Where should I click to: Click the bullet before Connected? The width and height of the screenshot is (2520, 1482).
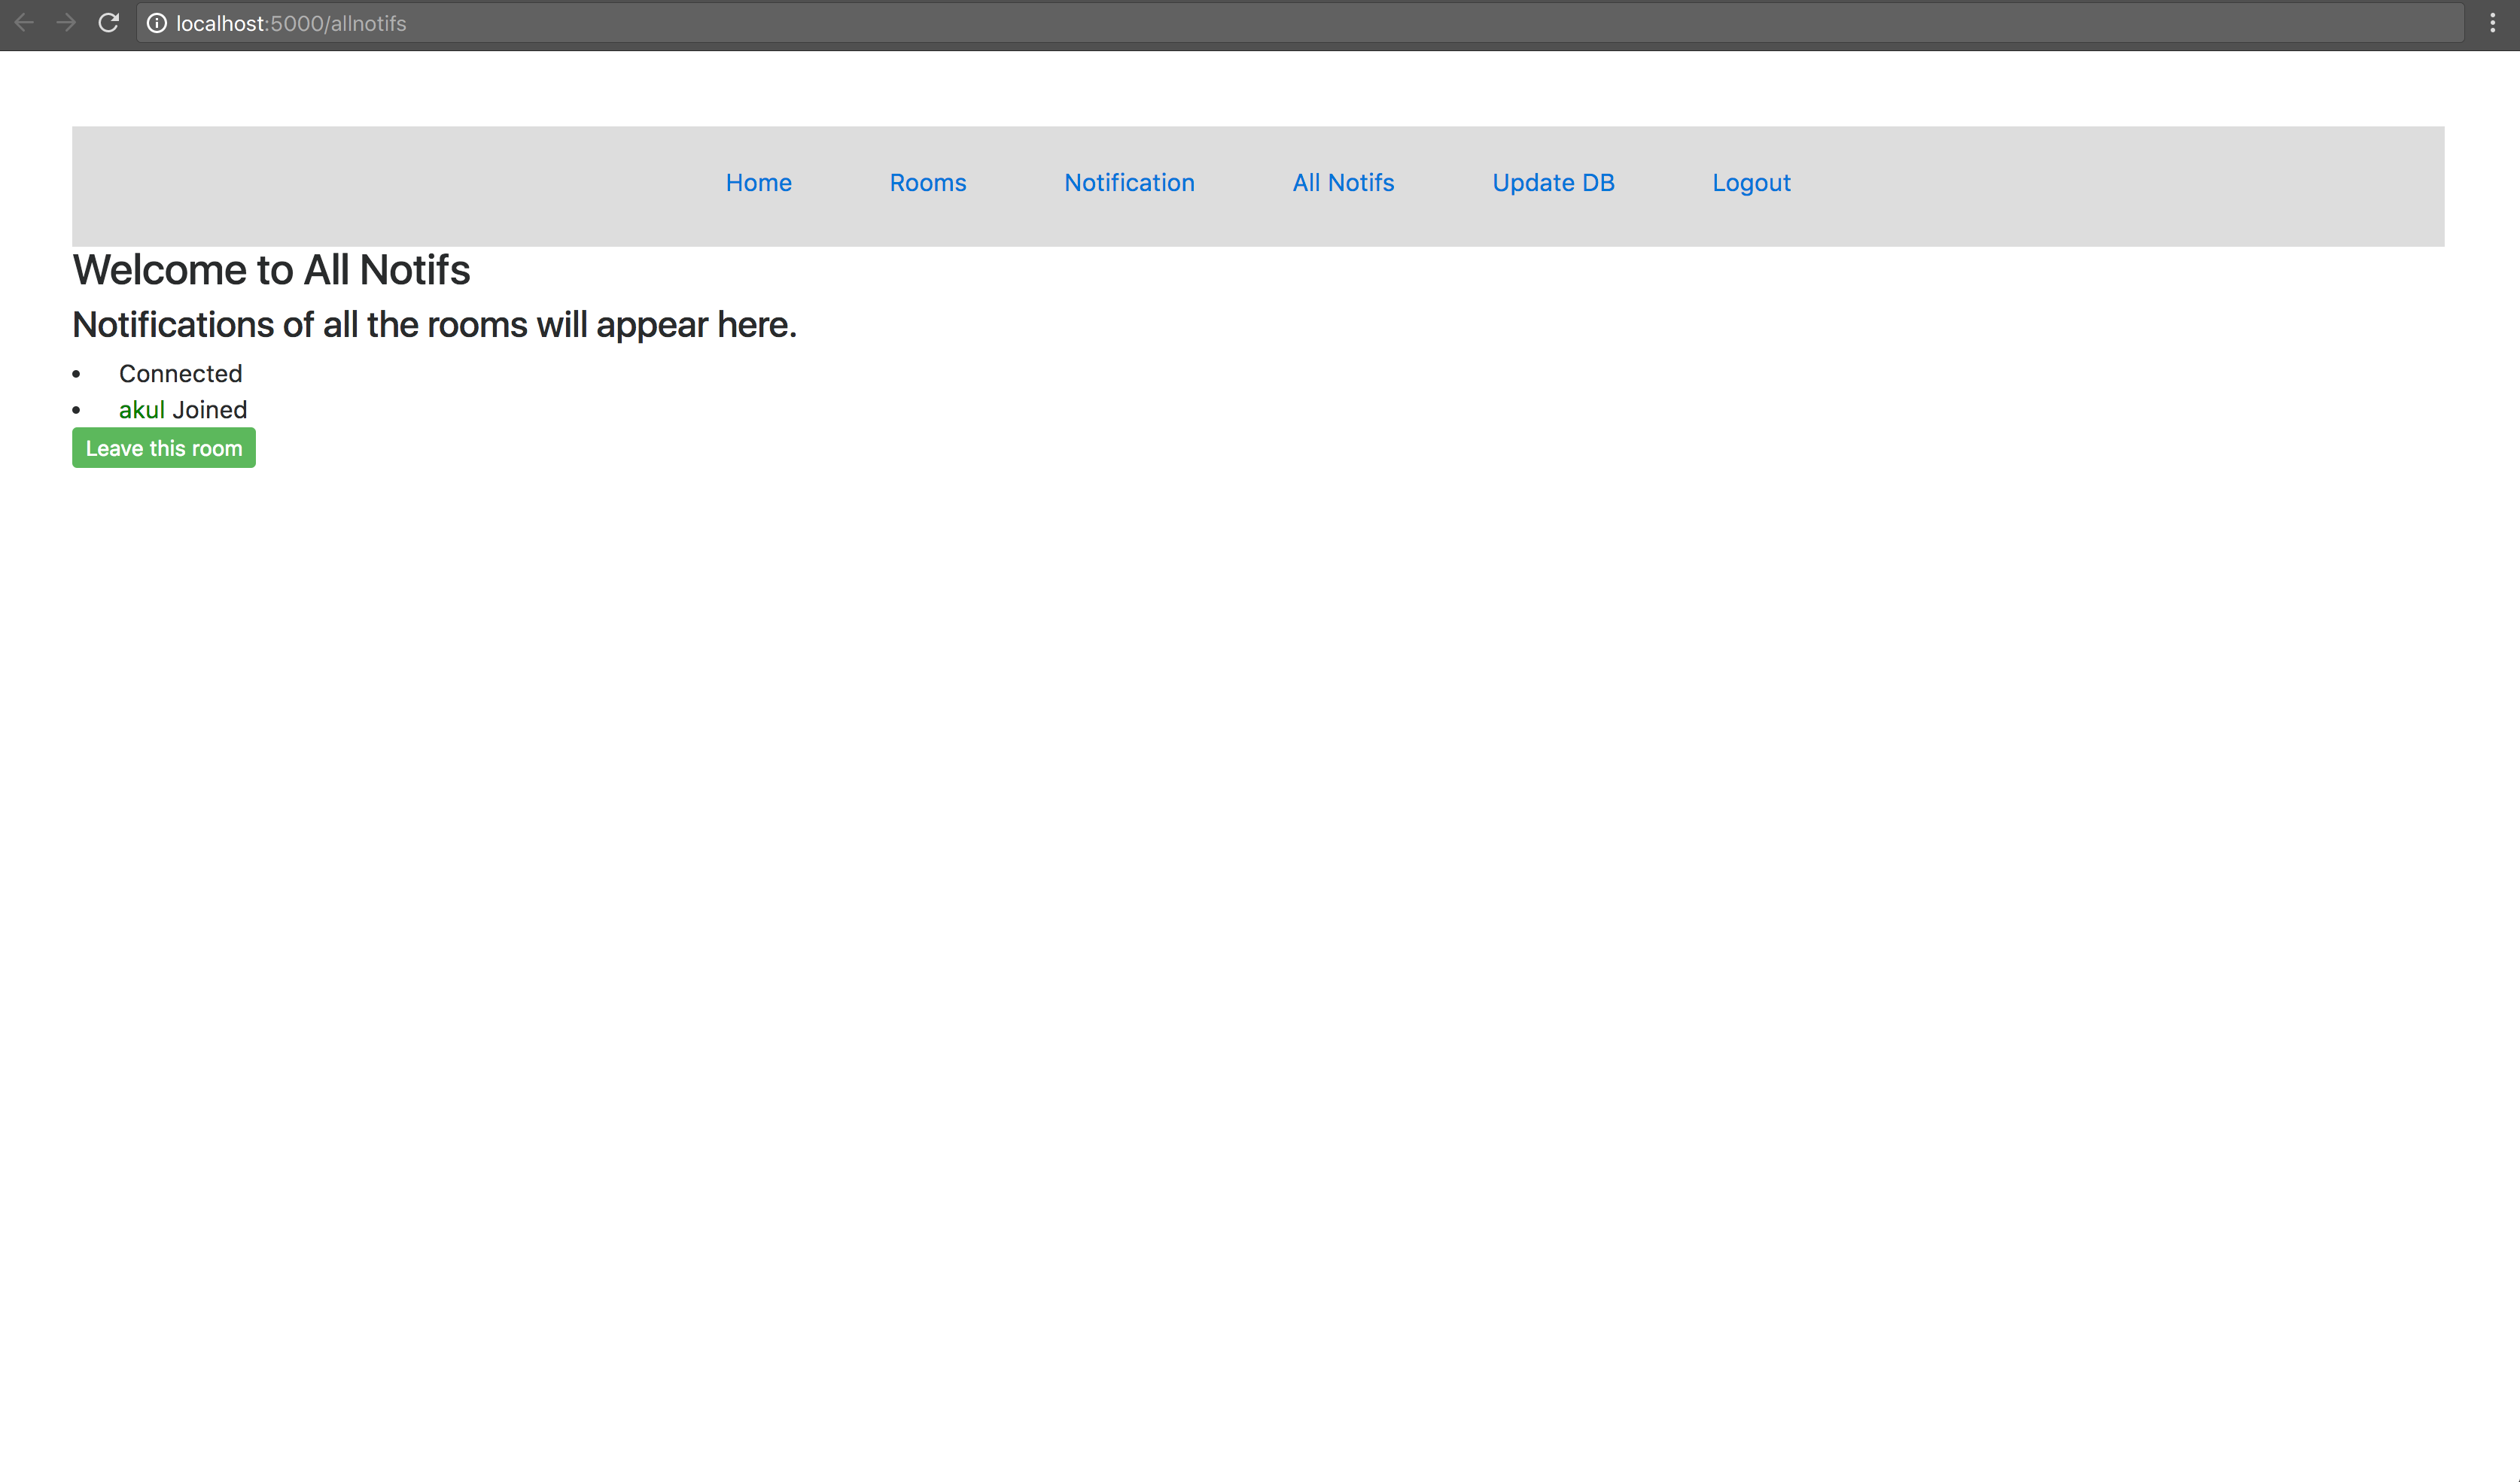tap(76, 375)
